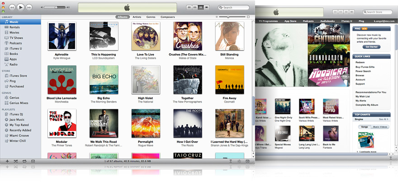Open Audiobooks in the store navigation

coord(327,21)
